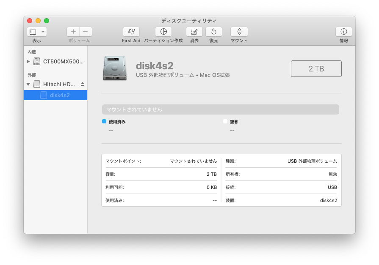Select CT500MX500 disk in sidebar
Viewport: 379px width, 265px height.
point(55,62)
